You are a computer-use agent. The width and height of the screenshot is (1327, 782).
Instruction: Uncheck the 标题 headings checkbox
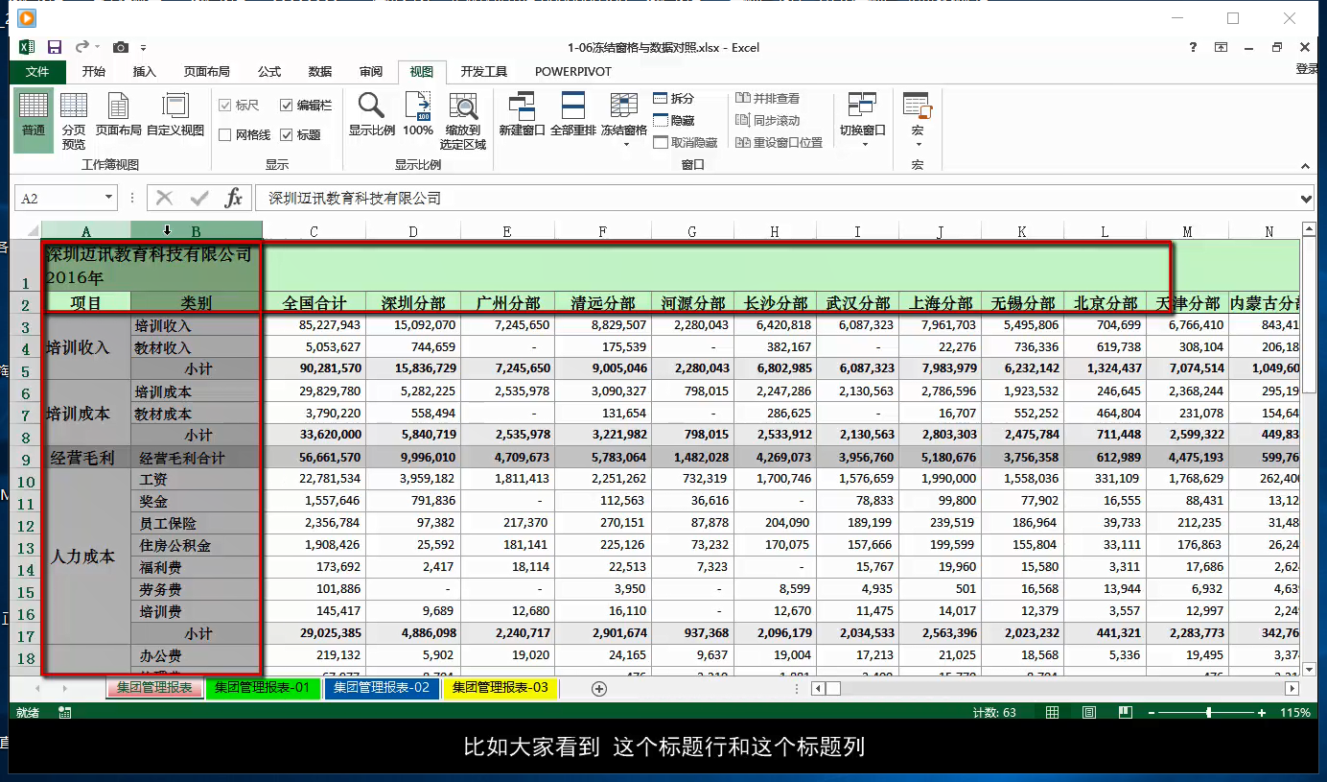(x=287, y=133)
